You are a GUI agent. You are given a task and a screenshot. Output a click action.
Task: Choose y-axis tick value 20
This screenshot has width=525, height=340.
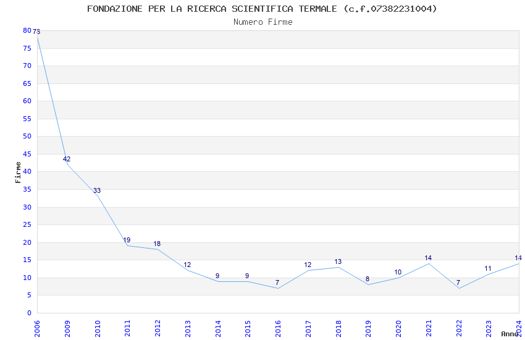tap(27, 242)
